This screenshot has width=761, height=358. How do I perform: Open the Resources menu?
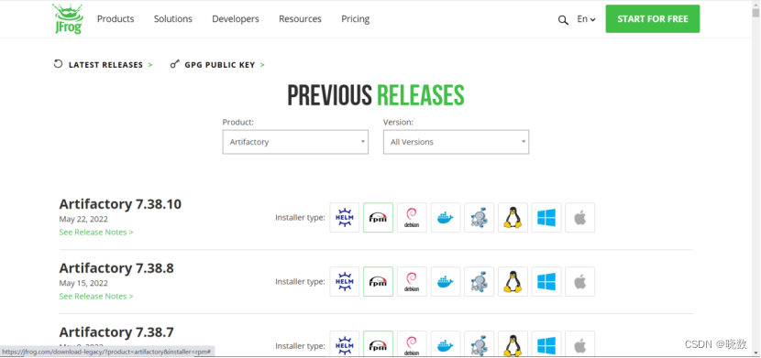300,19
